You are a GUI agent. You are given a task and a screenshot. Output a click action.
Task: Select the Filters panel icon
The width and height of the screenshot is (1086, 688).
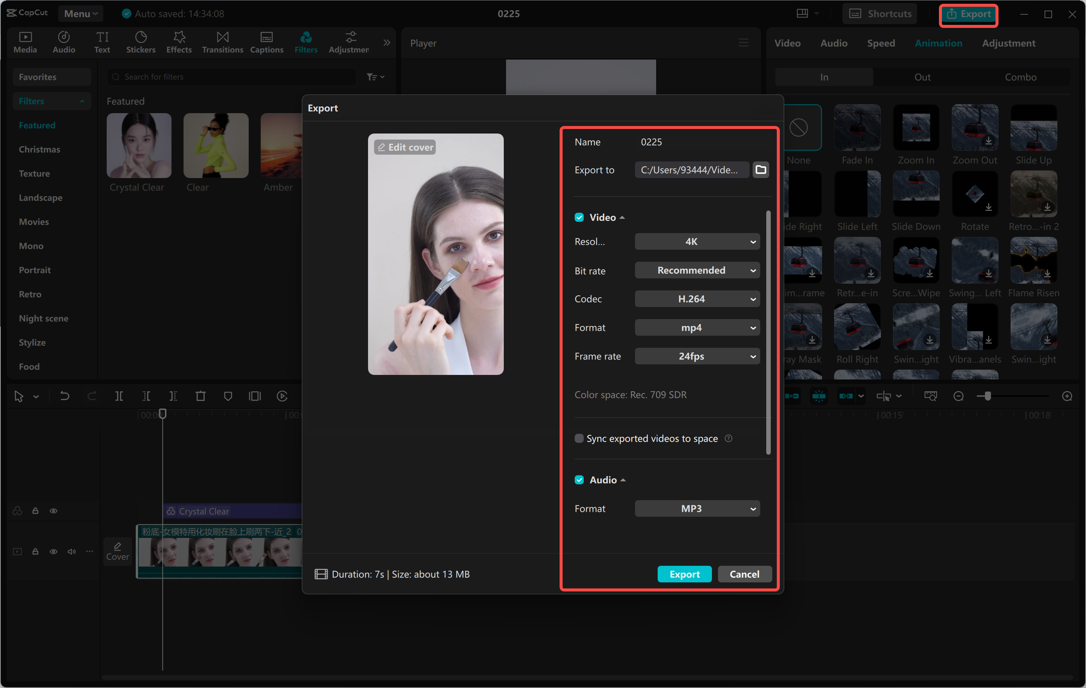[x=306, y=42]
